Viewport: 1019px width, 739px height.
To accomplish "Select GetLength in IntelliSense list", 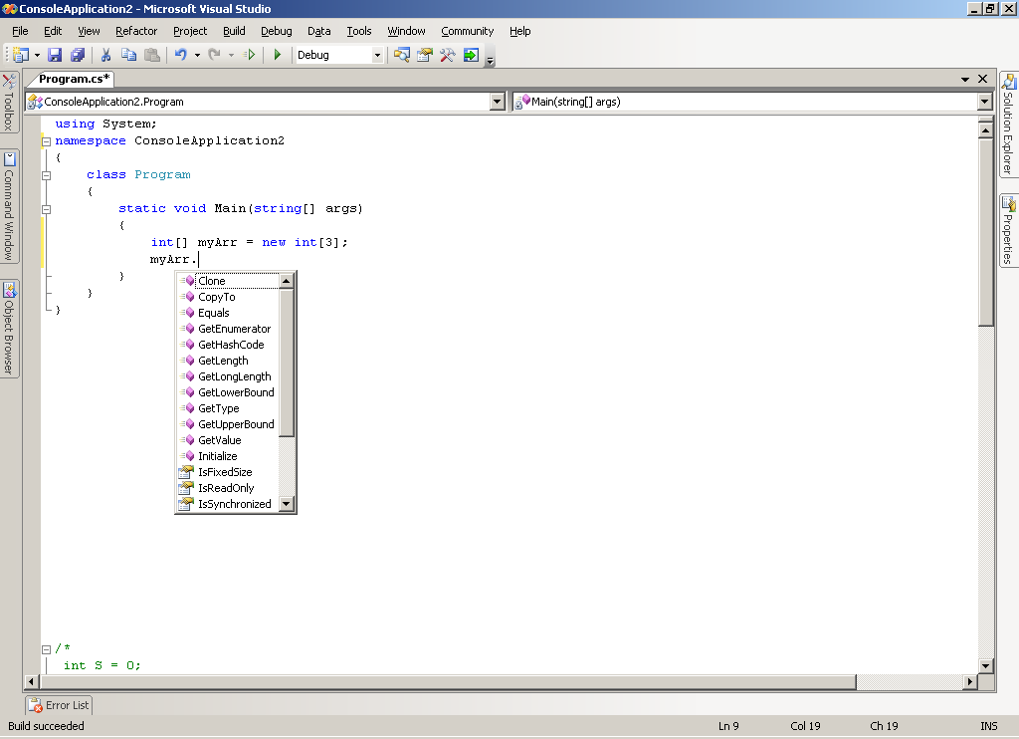I will [228, 361].
